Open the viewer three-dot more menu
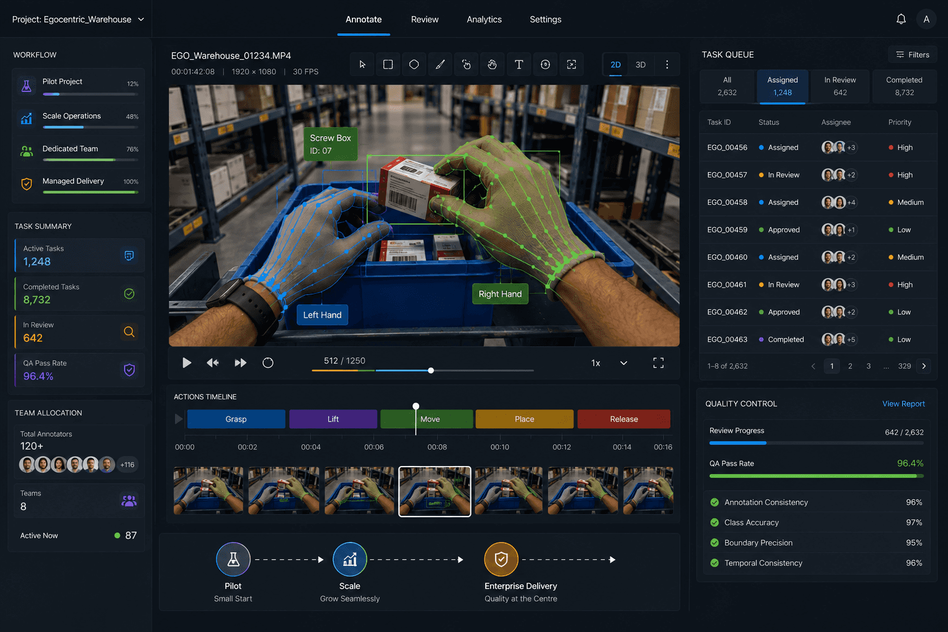 click(667, 64)
